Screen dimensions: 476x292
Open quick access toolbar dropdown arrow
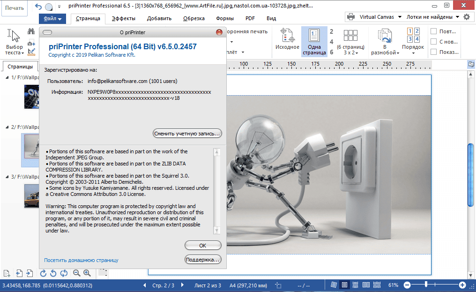click(x=59, y=7)
